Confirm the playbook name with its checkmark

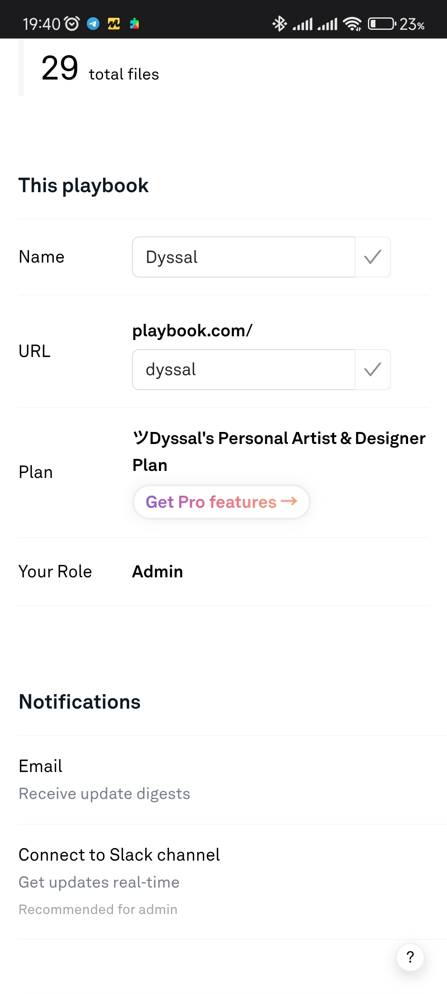(x=372, y=257)
